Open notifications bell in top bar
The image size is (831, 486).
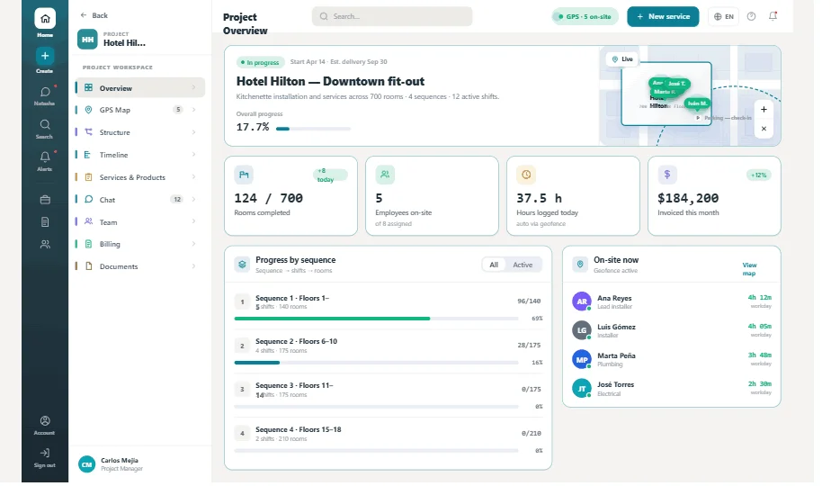[773, 16]
